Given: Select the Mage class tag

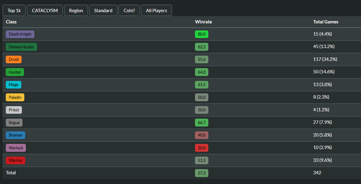Looking at the screenshot, I should (13, 85).
